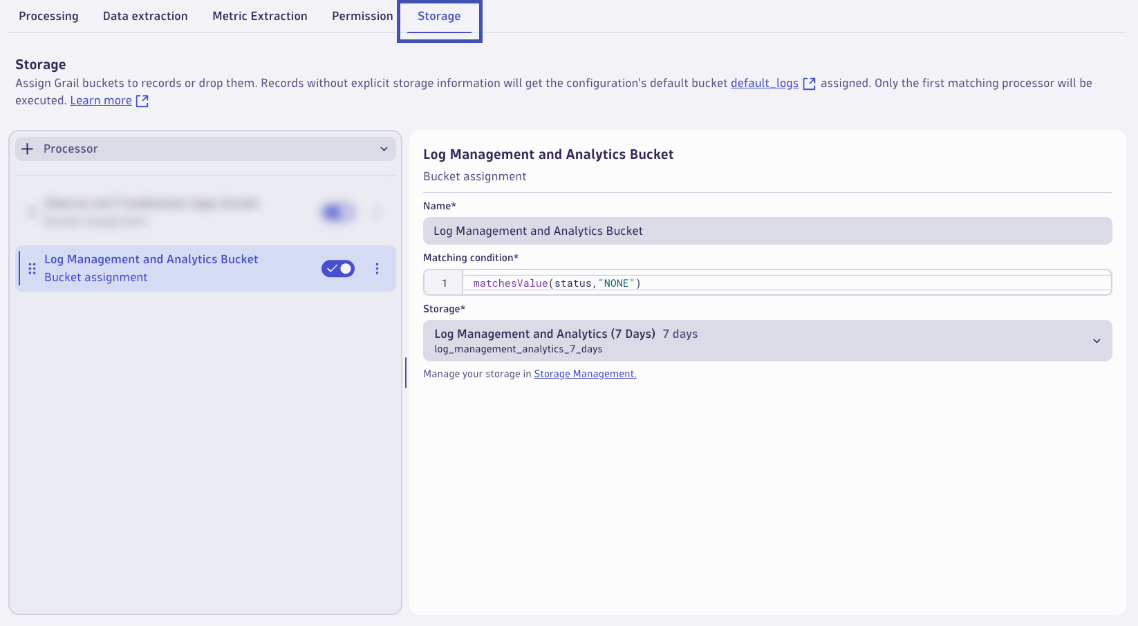The height and width of the screenshot is (626, 1138).
Task: Open the Metric Extraction tab
Action: [260, 16]
